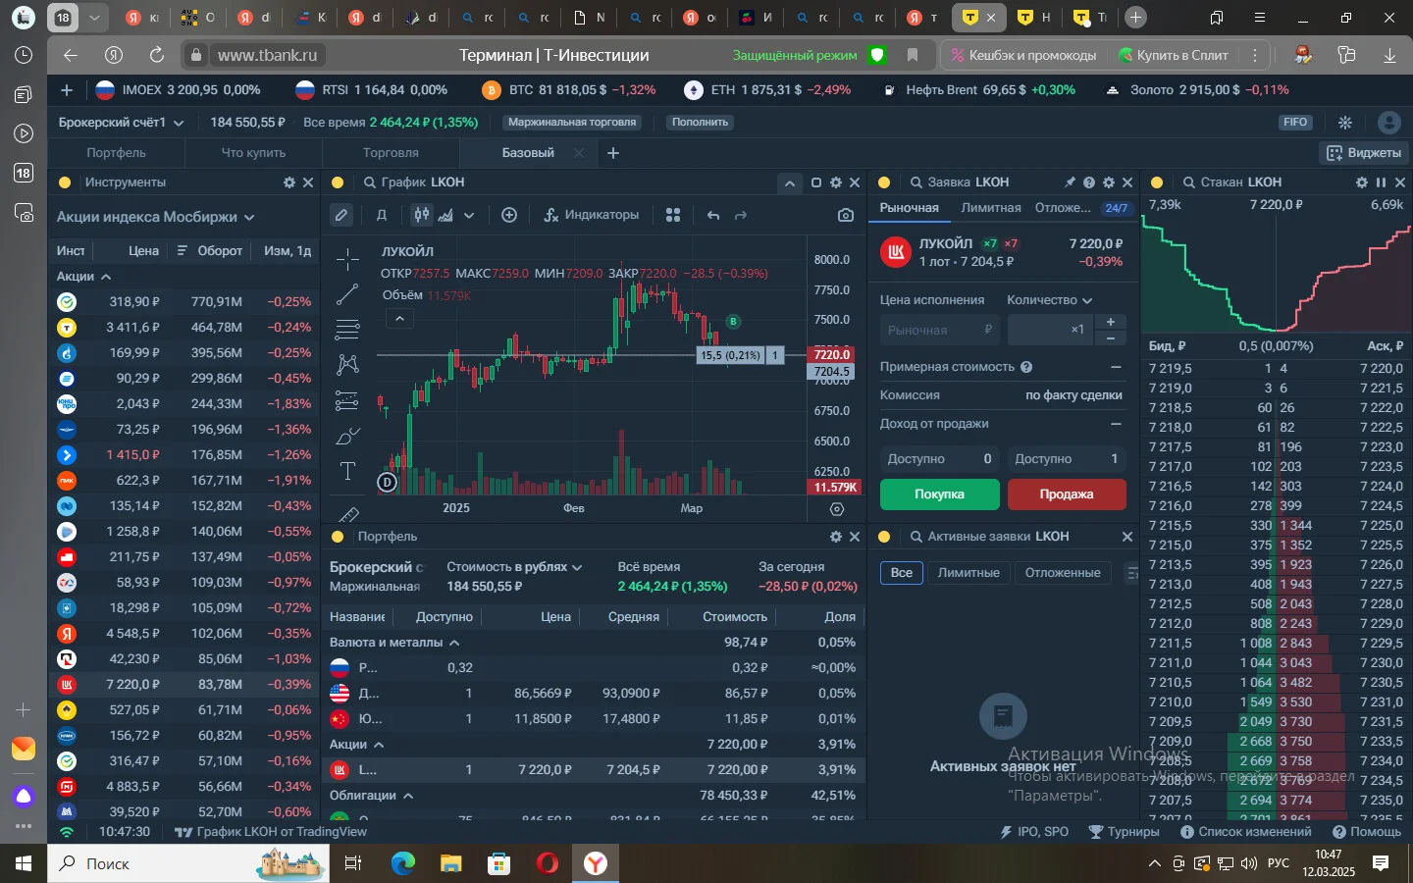Select candlestick chart type
This screenshot has width=1413, height=883.
[422, 215]
